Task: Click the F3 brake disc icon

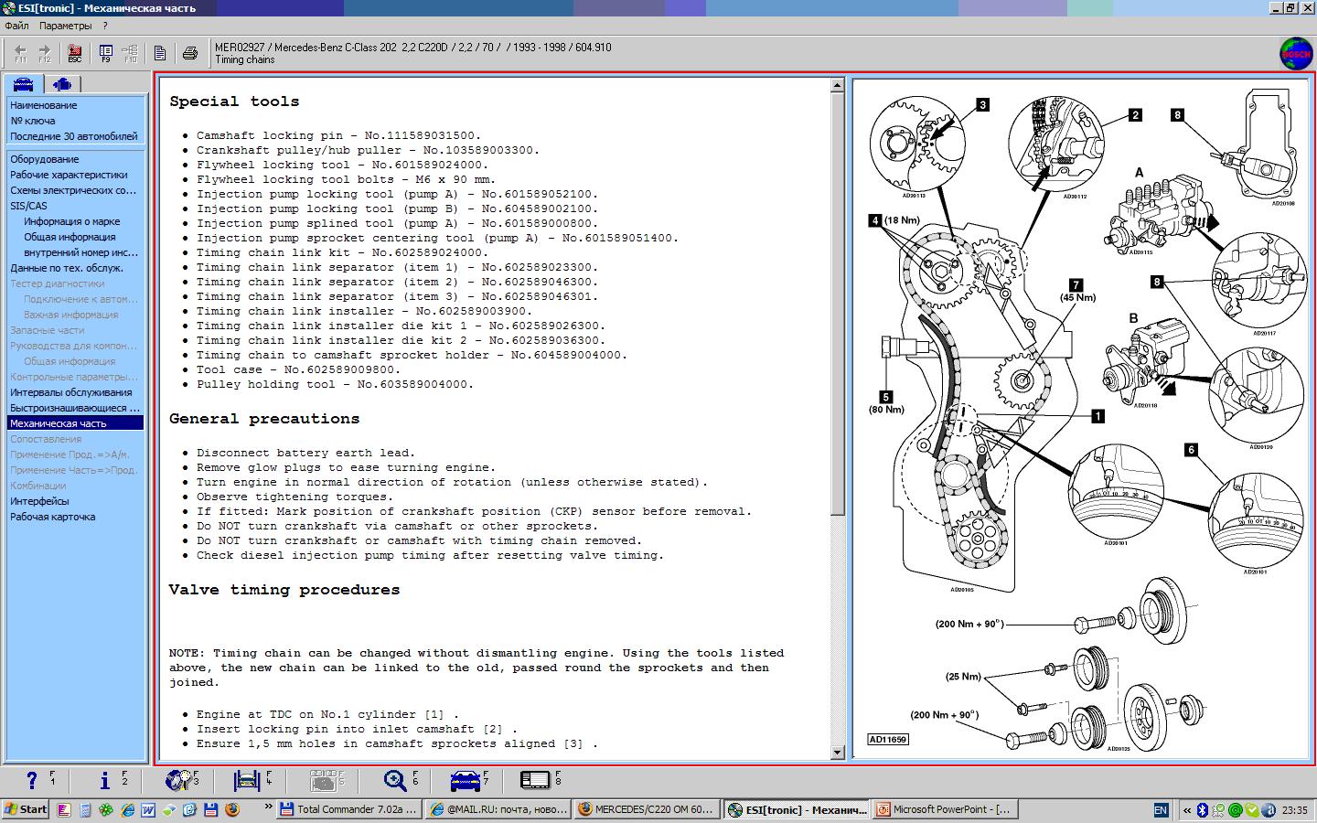Action: [180, 780]
